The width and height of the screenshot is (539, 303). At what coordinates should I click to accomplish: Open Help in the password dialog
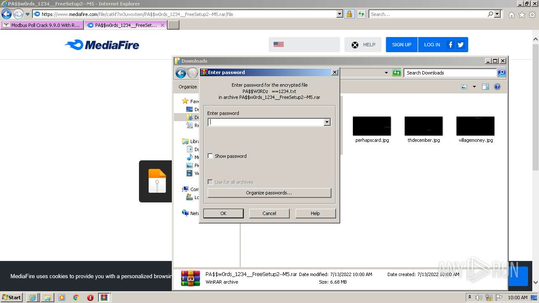pyautogui.click(x=315, y=213)
